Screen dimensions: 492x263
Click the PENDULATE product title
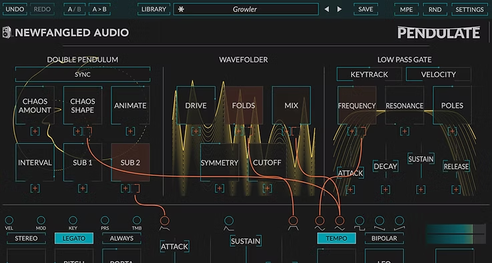[x=439, y=33]
